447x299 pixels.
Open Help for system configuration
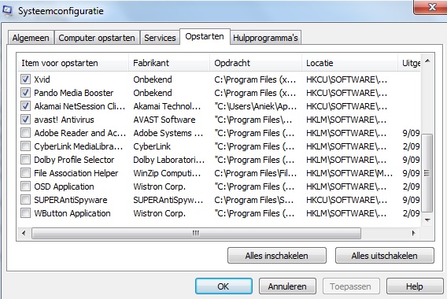click(x=415, y=286)
